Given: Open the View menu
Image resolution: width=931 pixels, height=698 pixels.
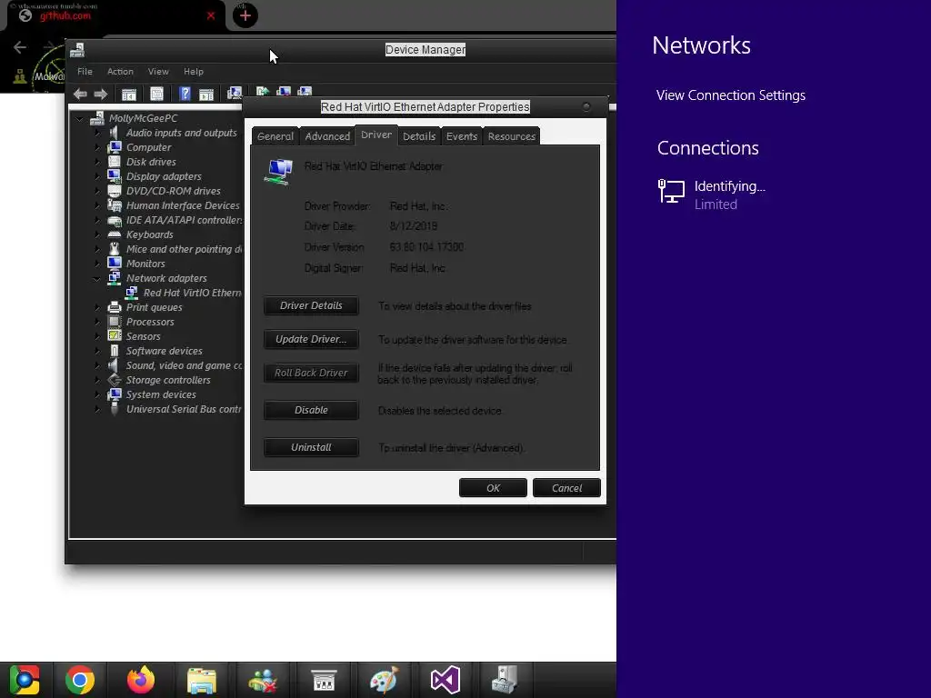Looking at the screenshot, I should click(x=158, y=71).
